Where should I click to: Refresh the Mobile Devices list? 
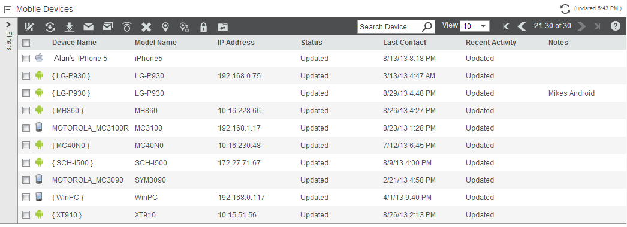point(565,9)
